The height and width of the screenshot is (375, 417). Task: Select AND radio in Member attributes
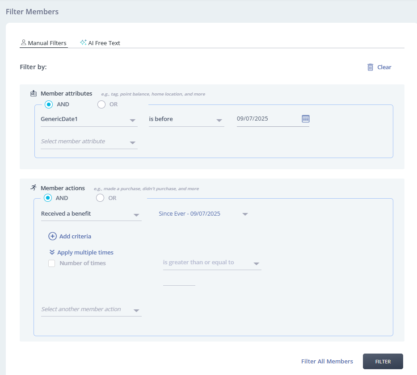49,104
